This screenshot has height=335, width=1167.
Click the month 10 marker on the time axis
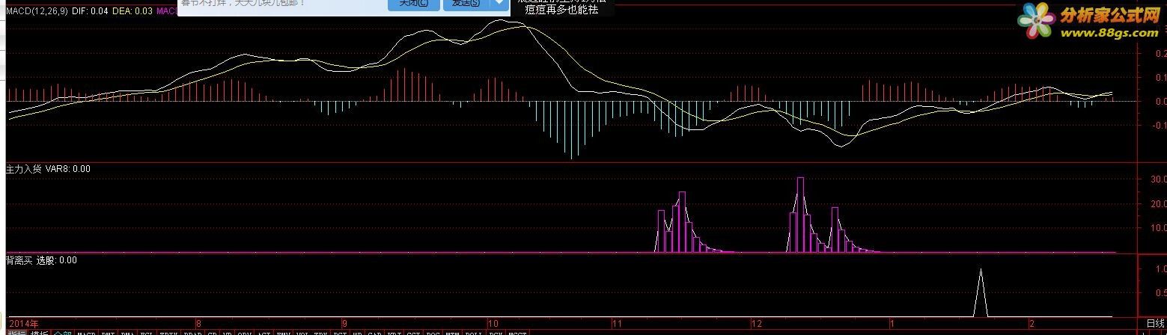(x=492, y=324)
